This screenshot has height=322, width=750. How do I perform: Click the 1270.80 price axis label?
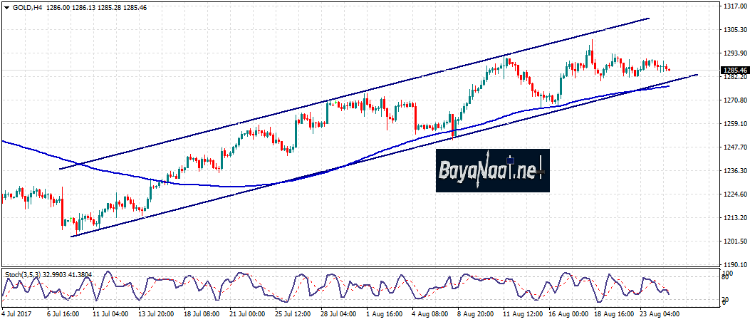pyautogui.click(x=734, y=100)
